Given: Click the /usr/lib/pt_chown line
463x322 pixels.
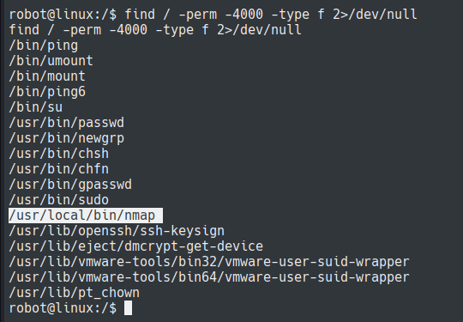Looking at the screenshot, I should coord(74,293).
